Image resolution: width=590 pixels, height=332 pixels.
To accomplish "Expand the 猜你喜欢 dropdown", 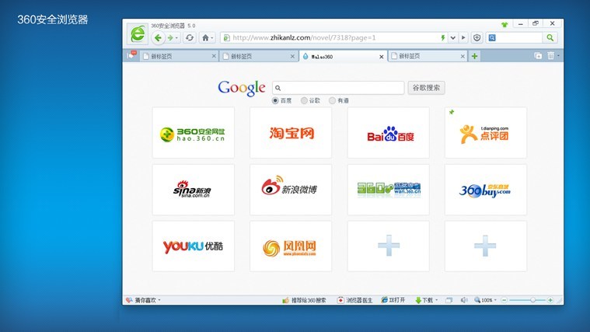I will tap(159, 300).
